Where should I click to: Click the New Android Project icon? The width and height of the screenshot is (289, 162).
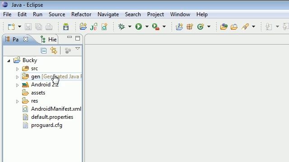[x=83, y=27]
